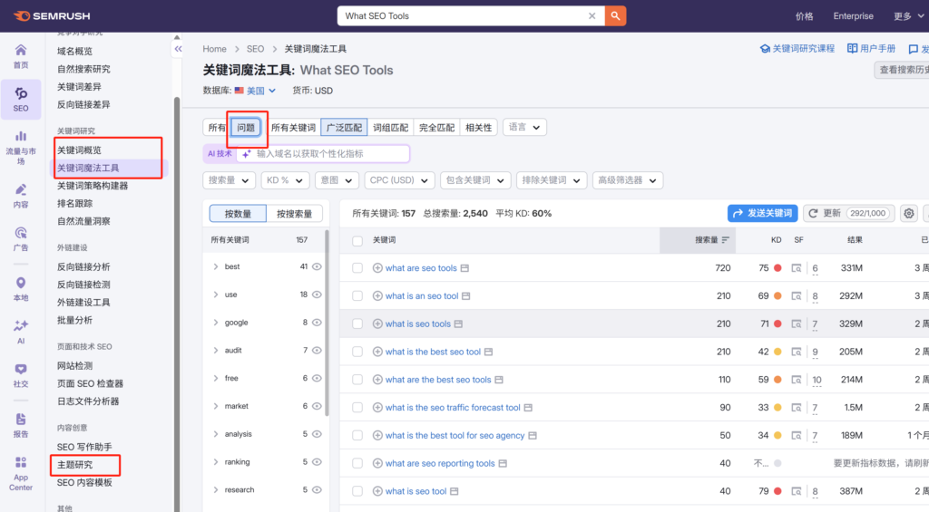Image resolution: width=929 pixels, height=512 pixels.
Task: Open the 包含关键词 dropdown
Action: pyautogui.click(x=475, y=180)
